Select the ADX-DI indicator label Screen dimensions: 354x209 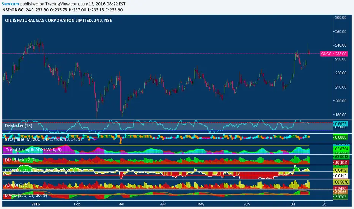[x=17, y=185]
